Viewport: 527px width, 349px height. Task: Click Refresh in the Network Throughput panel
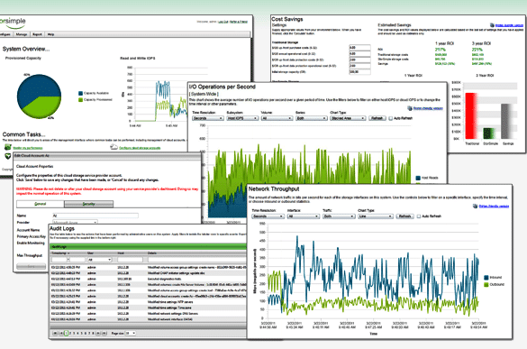coord(404,216)
